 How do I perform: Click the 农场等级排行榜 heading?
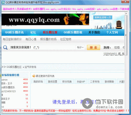[10, 75]
